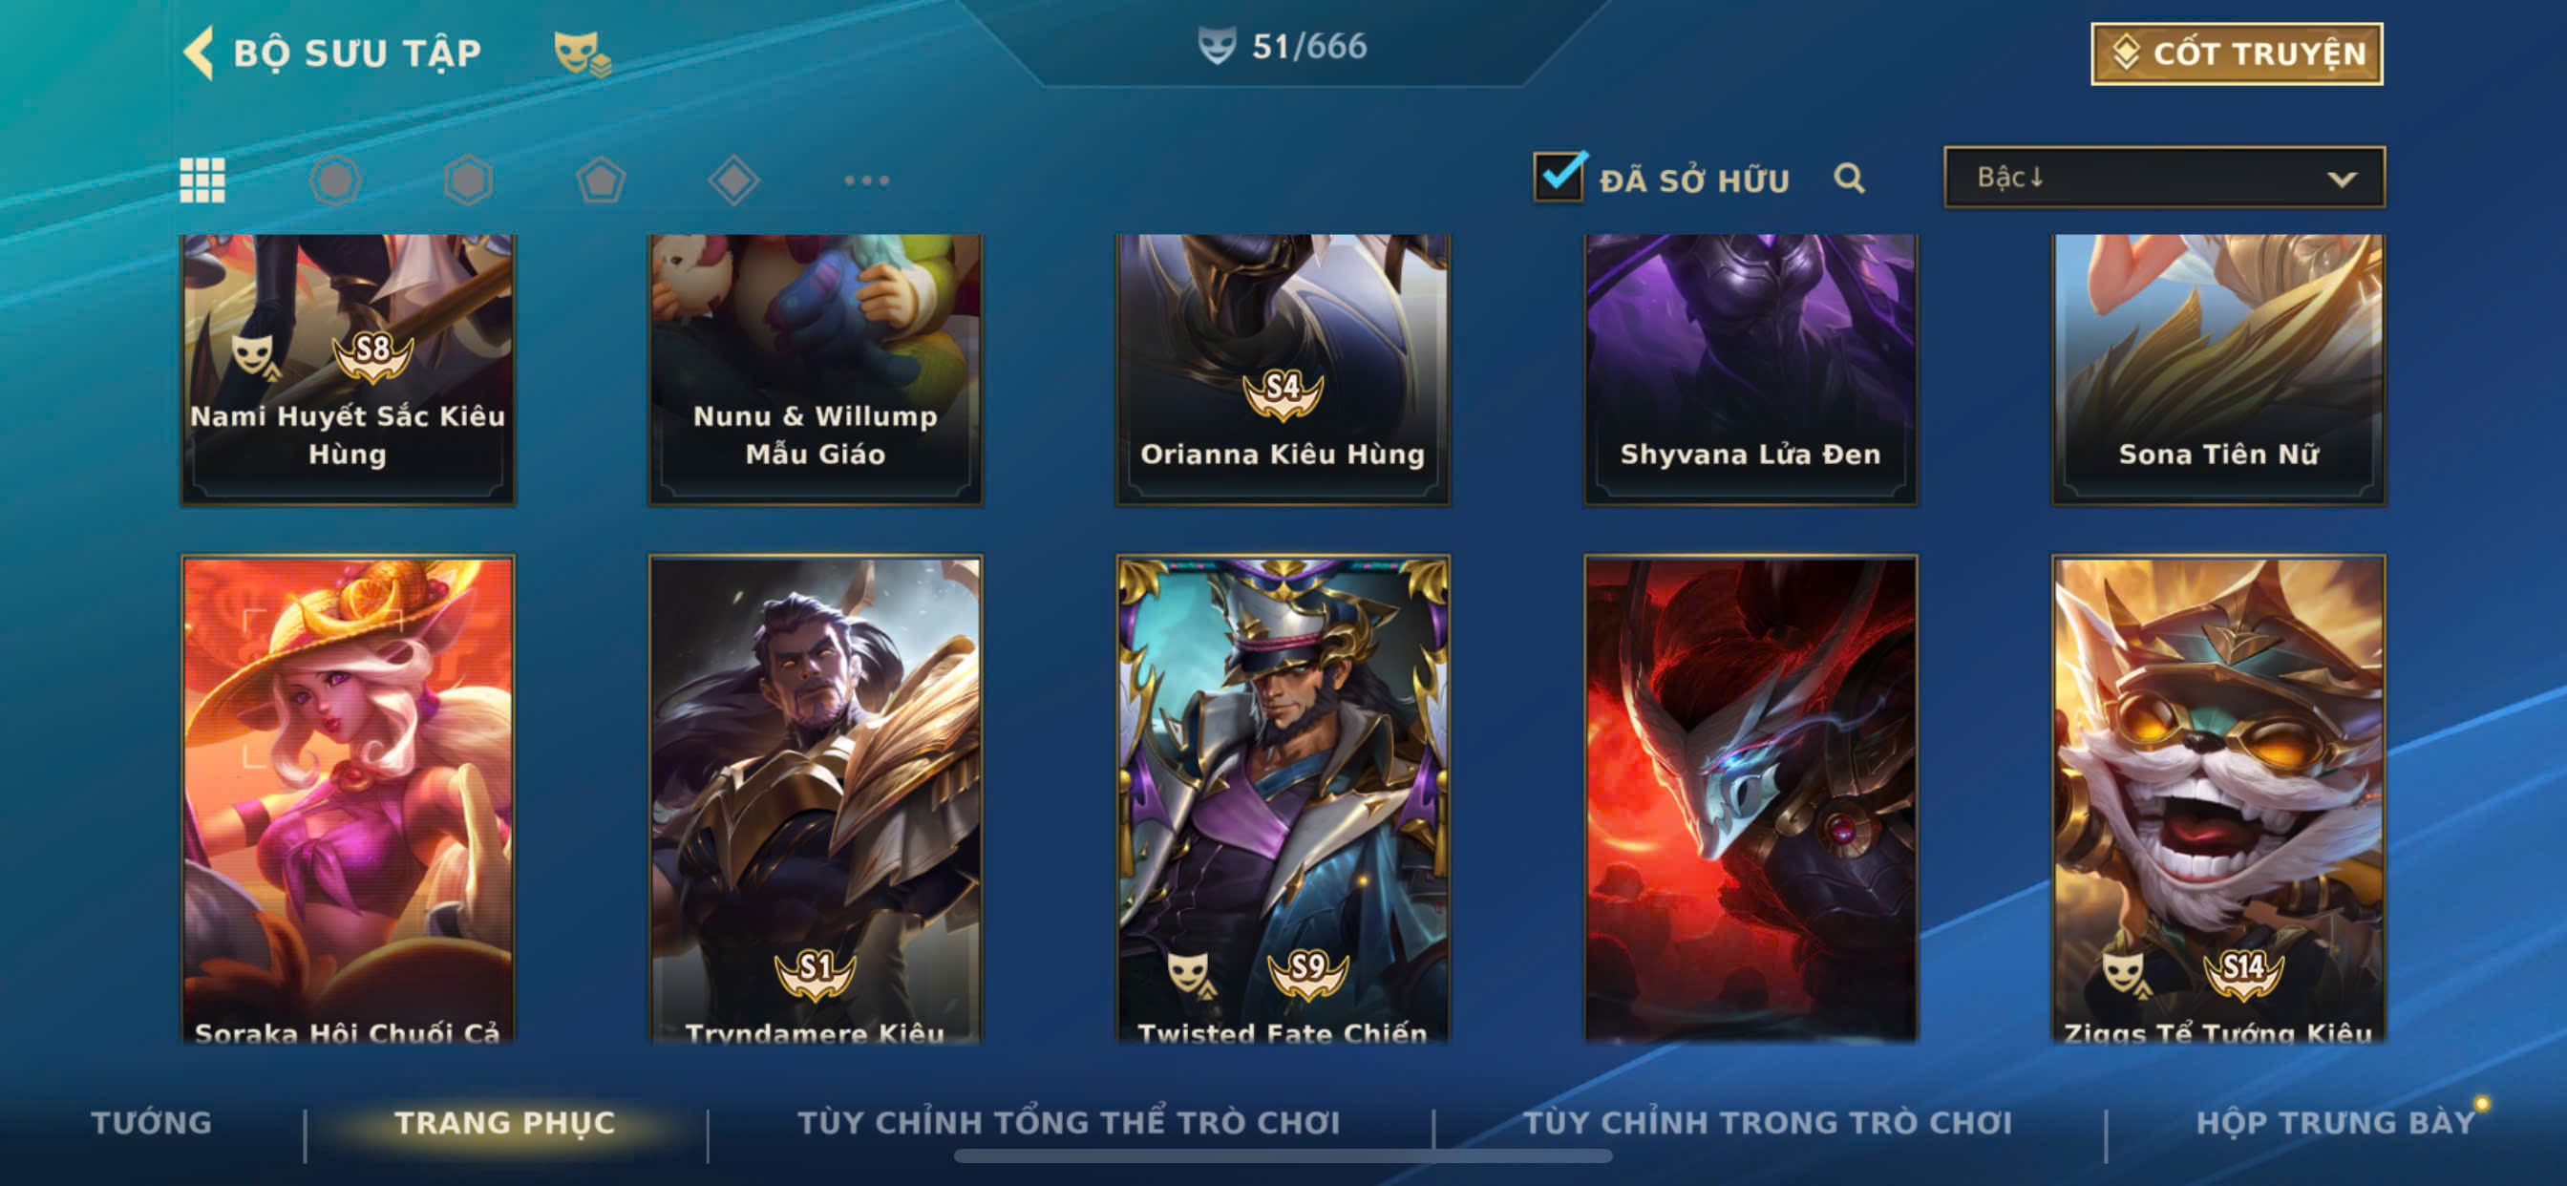Go back using the Bộ Sưu Tập arrow
The height and width of the screenshot is (1186, 2567).
200,52
